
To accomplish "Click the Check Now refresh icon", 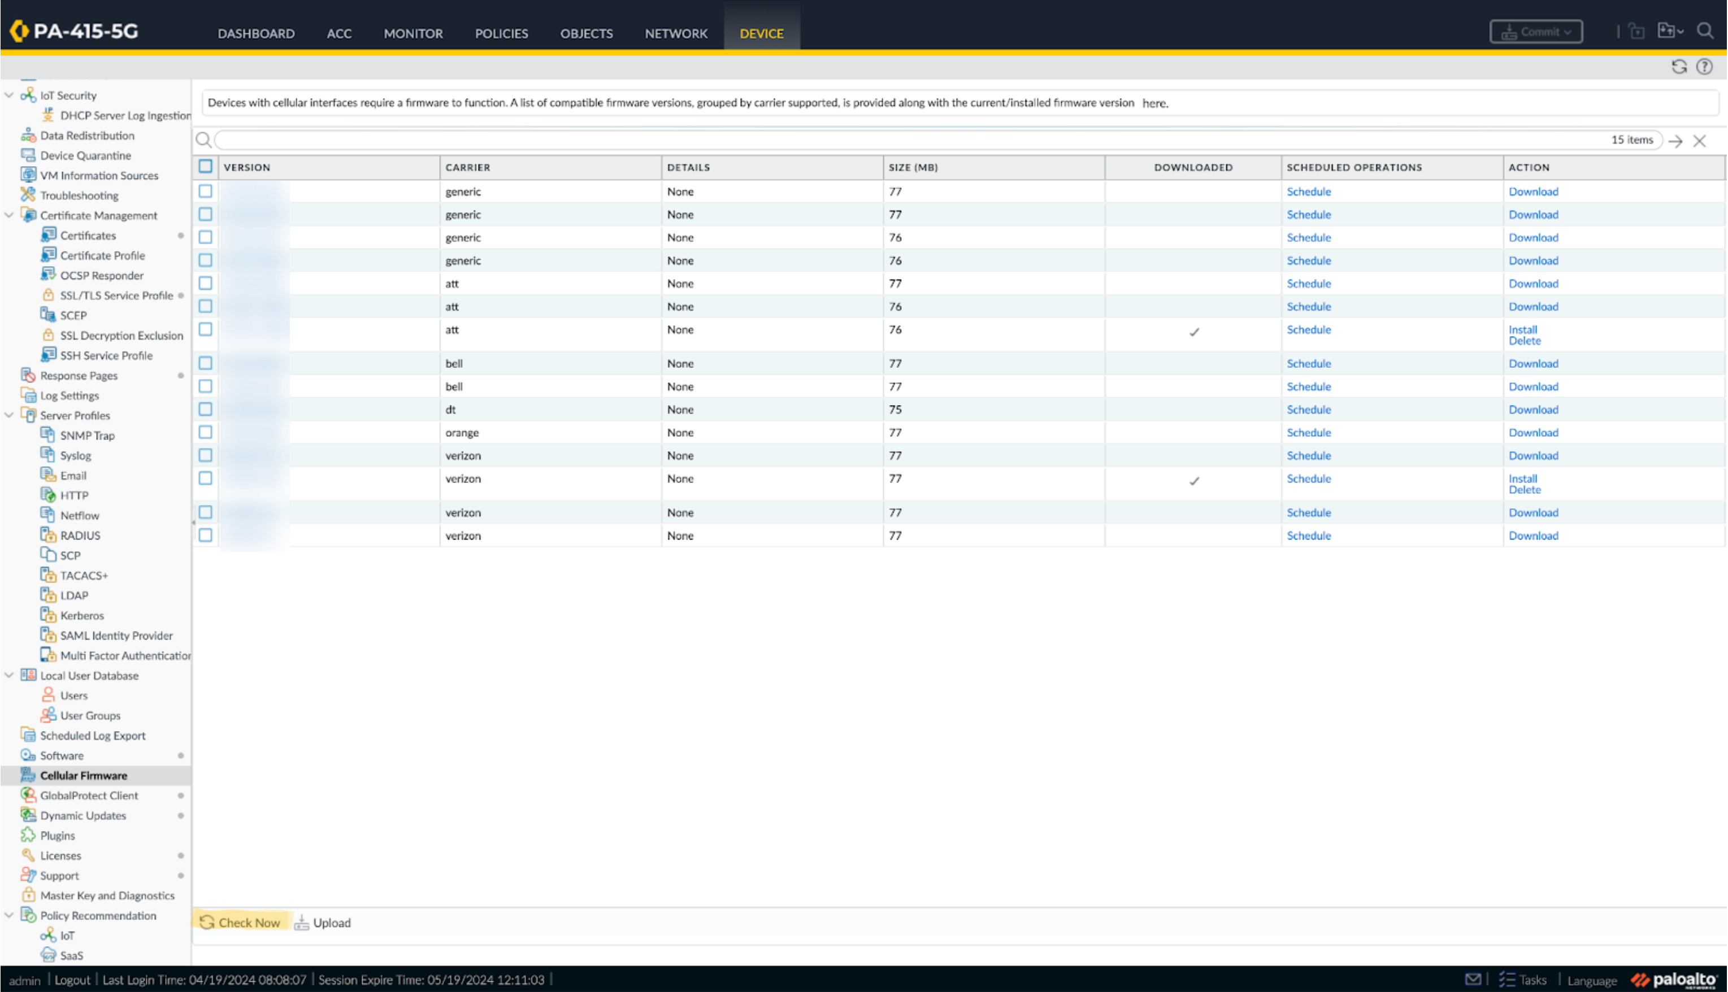I will pyautogui.click(x=206, y=922).
